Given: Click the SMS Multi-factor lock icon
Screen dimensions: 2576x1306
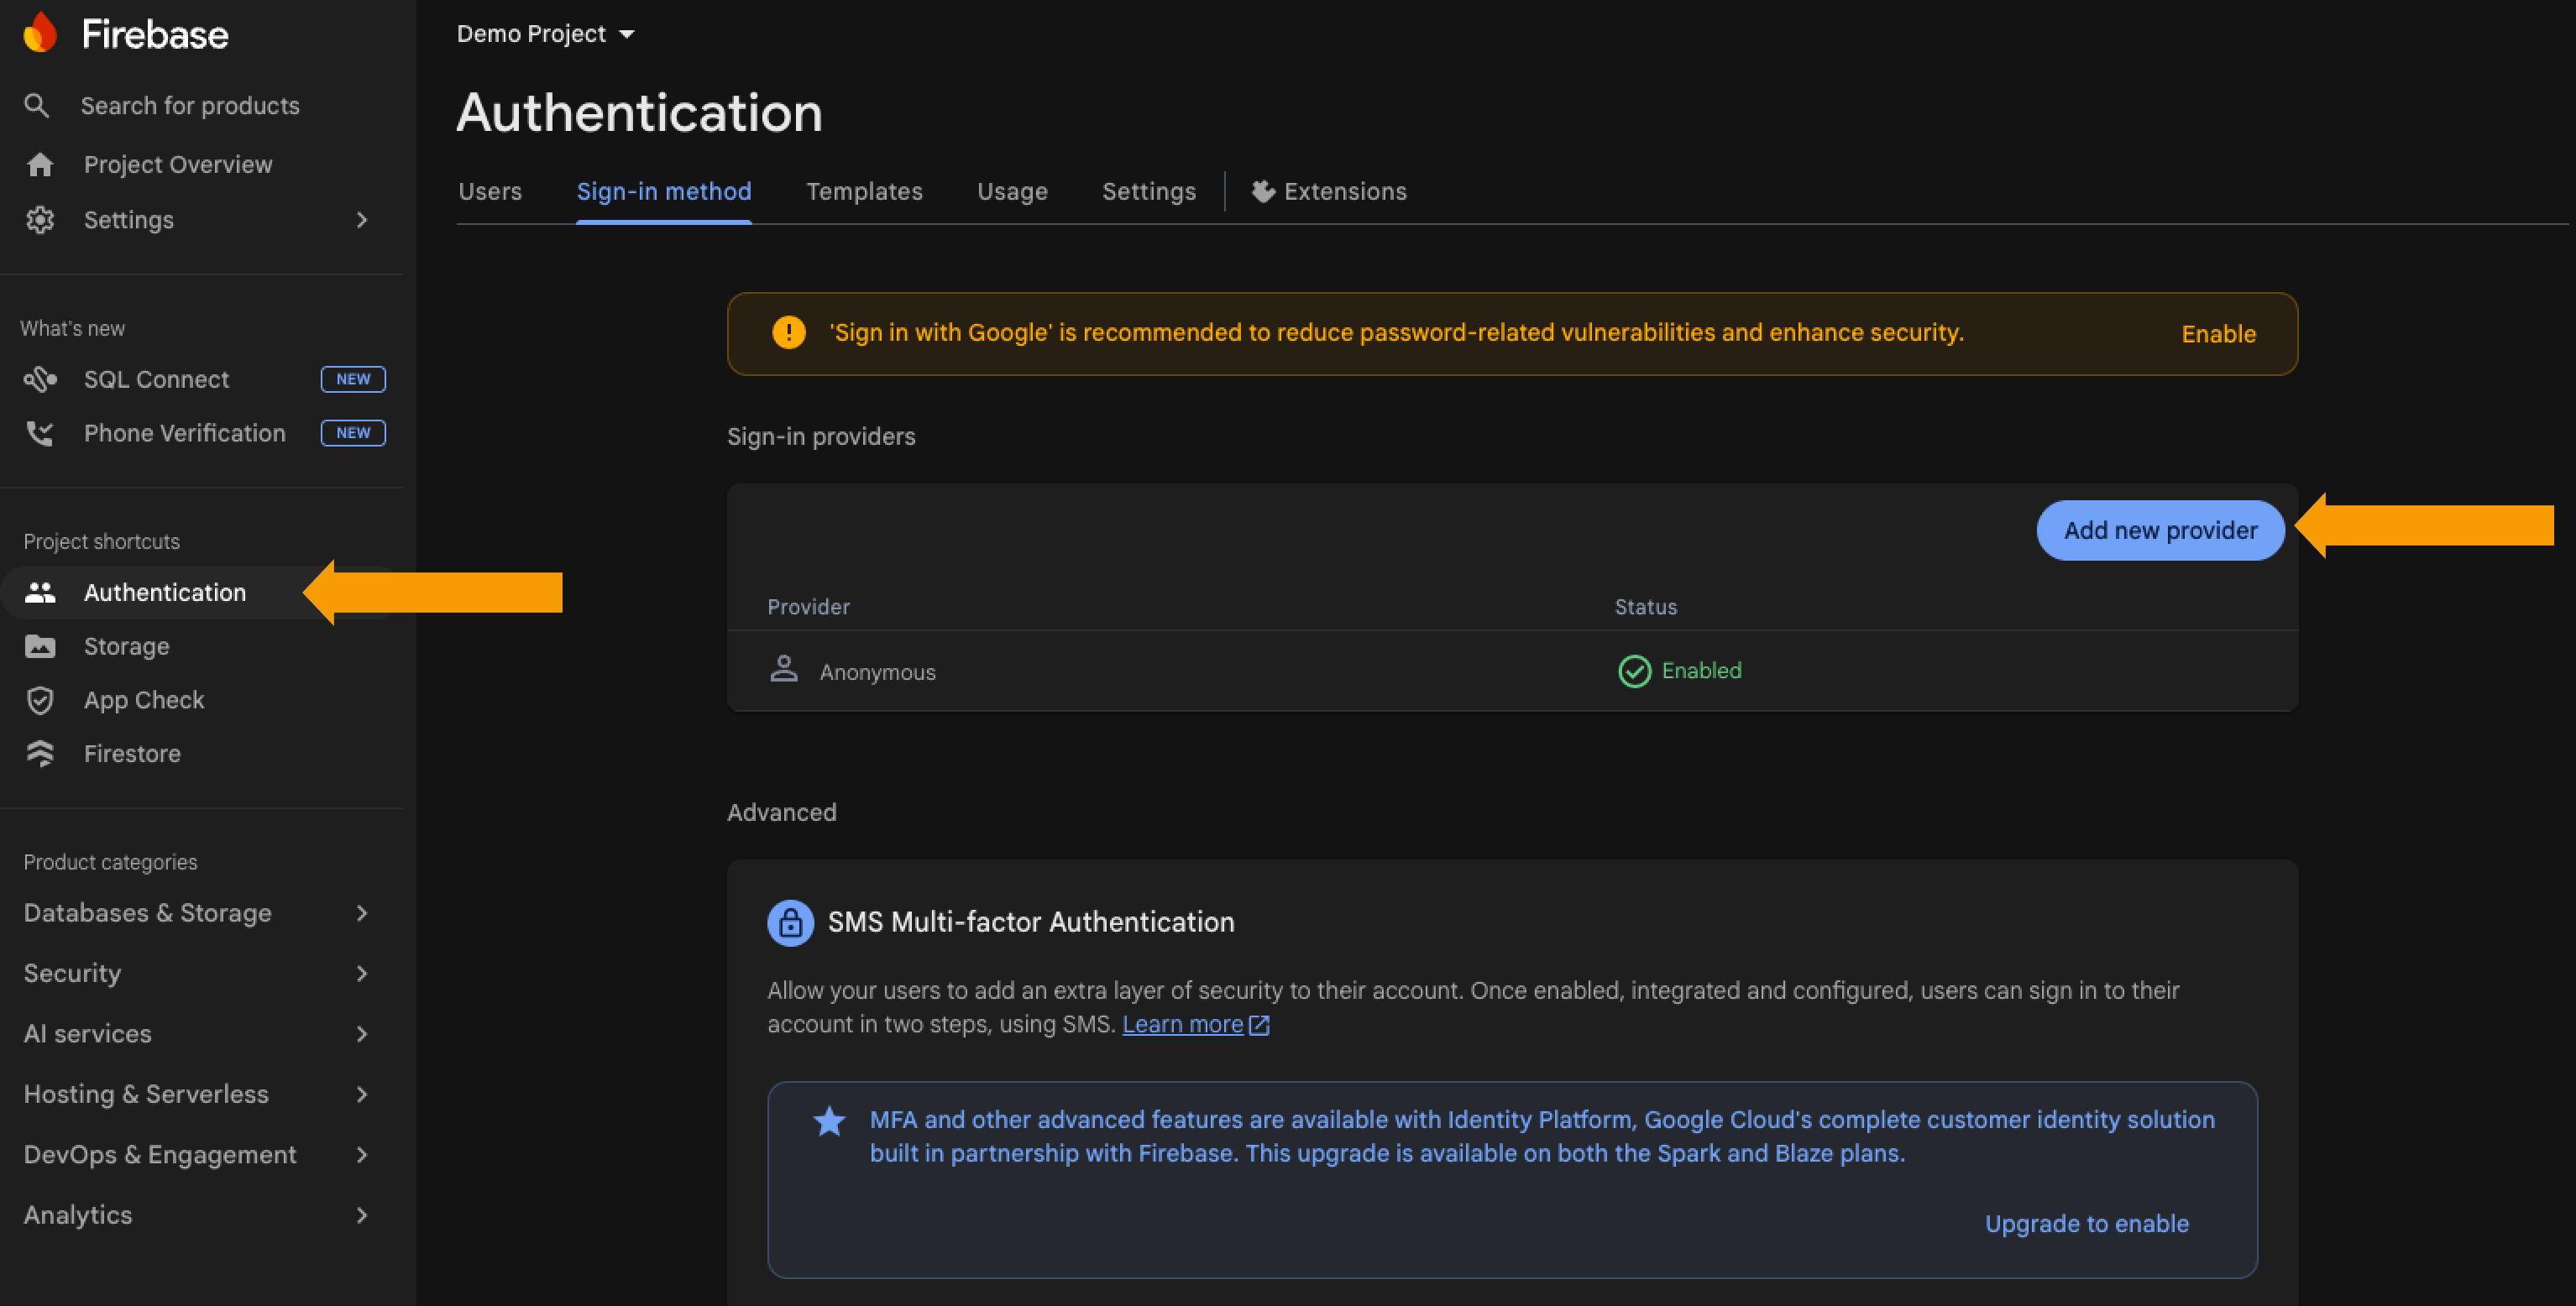Looking at the screenshot, I should click(790, 922).
